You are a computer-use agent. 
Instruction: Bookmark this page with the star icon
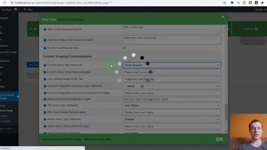click(224, 3)
